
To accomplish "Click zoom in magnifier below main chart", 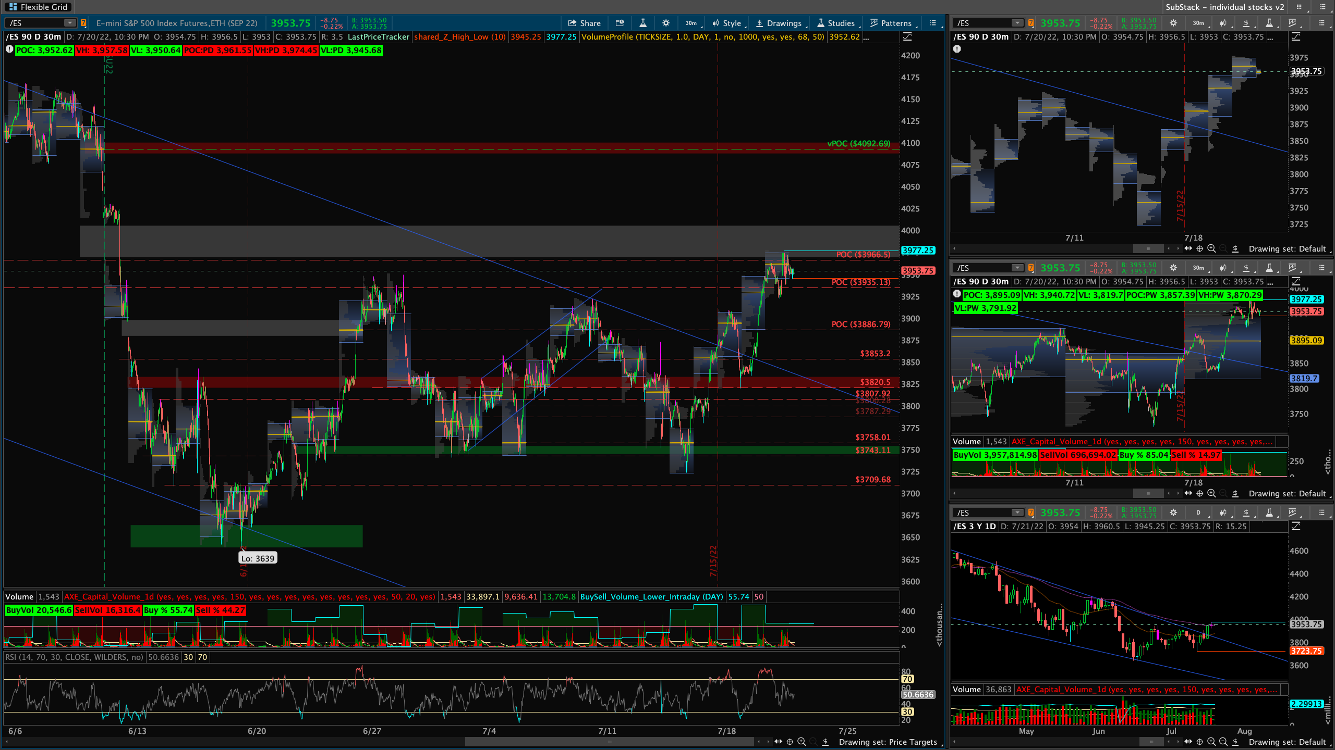I will (x=802, y=742).
